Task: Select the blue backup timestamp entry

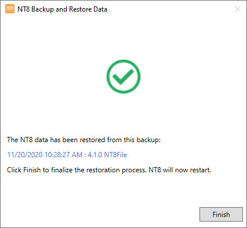Action: click(x=67, y=155)
